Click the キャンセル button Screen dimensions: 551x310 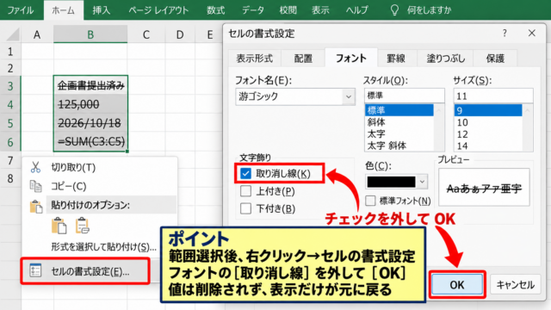click(x=516, y=285)
